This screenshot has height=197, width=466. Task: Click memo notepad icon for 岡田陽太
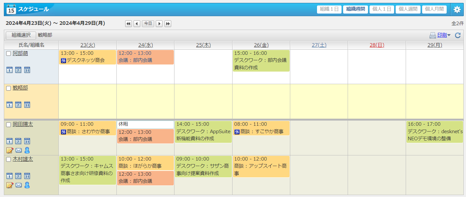(x=10, y=150)
